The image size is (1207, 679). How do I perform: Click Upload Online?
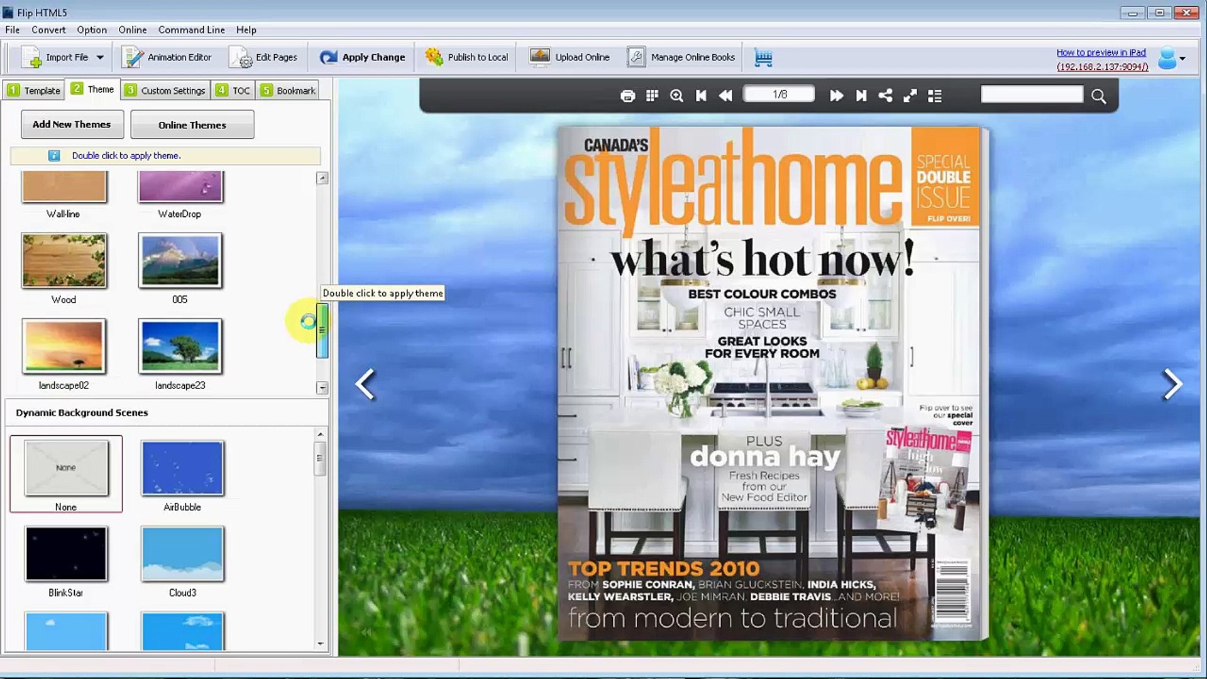coord(569,57)
